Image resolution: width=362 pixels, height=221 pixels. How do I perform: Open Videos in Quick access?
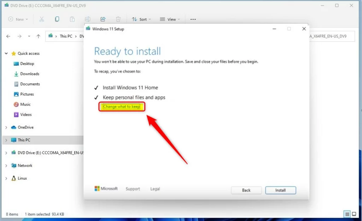[x=26, y=114]
